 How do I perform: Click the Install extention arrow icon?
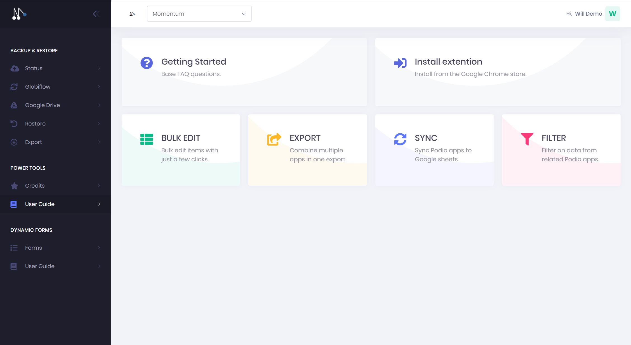[400, 63]
